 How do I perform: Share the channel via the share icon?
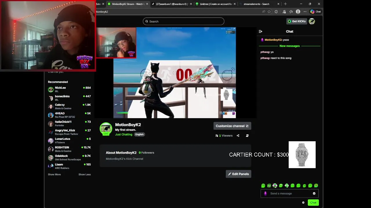238,135
